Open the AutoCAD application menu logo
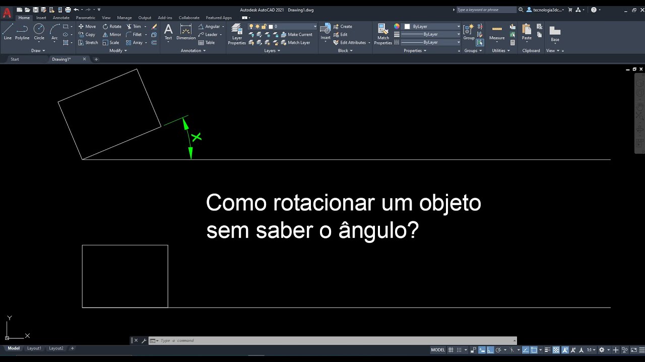 [7, 13]
